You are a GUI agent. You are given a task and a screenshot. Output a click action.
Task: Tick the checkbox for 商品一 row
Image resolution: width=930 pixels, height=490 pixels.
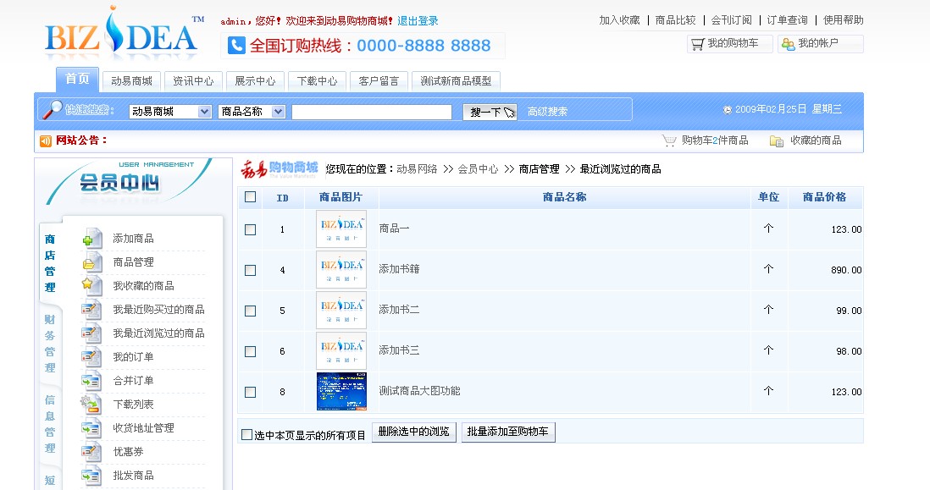(x=250, y=229)
